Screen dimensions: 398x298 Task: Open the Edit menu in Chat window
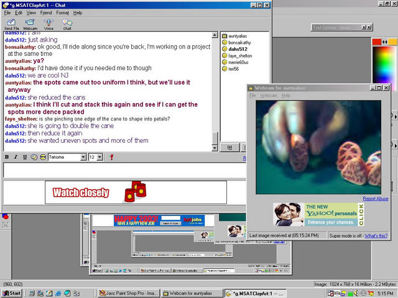tap(19, 12)
